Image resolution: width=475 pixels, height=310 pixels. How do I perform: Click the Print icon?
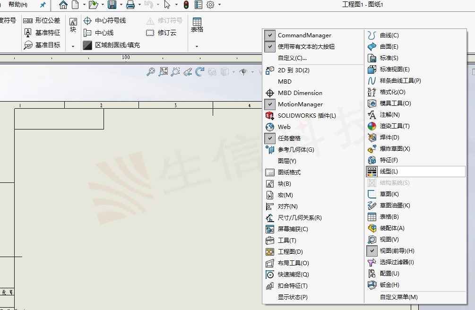tap(130, 5)
